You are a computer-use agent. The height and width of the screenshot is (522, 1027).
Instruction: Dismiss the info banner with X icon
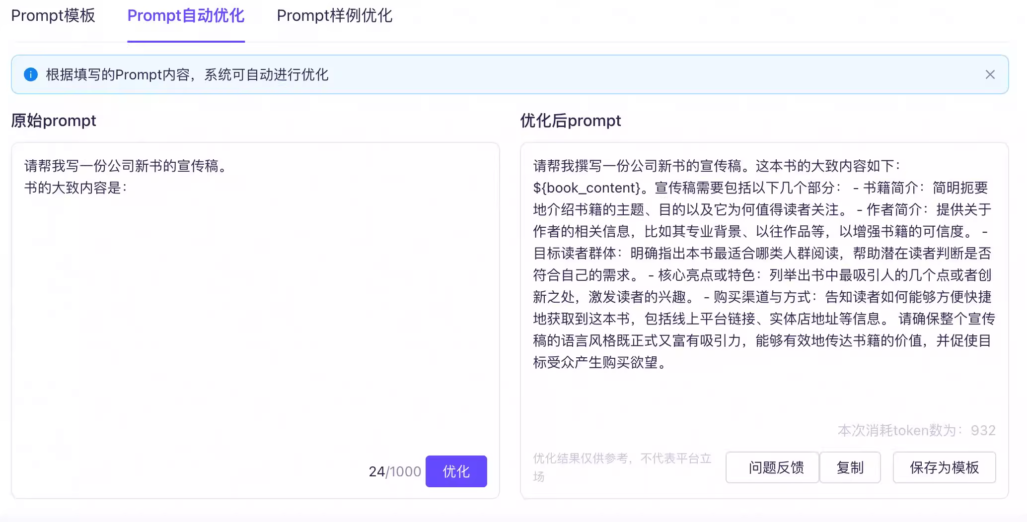pos(990,74)
